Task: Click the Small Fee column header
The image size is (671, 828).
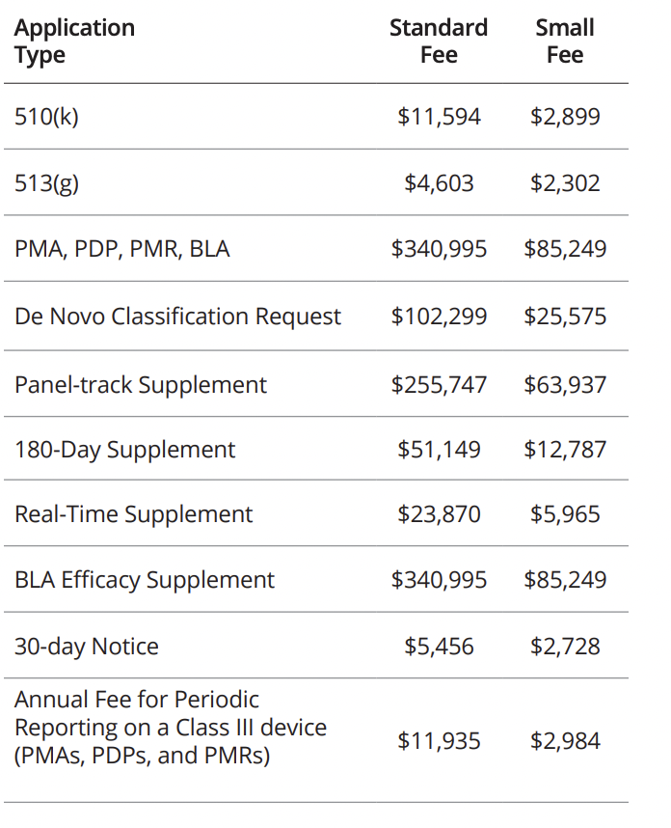Action: tap(565, 41)
